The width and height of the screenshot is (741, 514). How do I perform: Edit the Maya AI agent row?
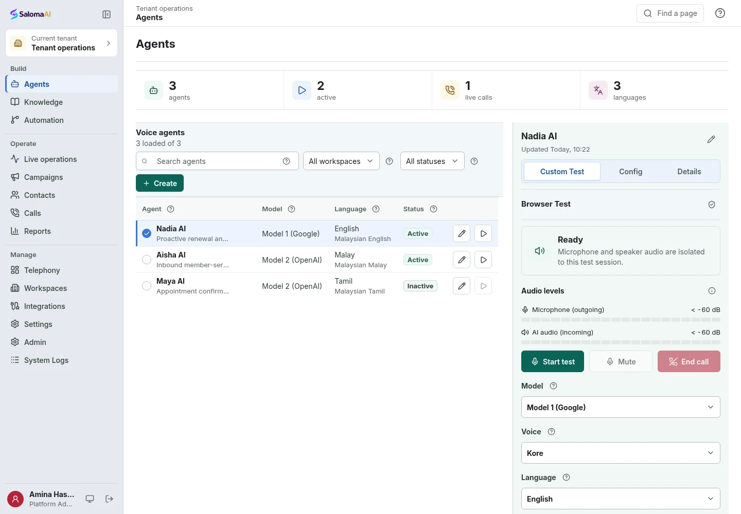[x=462, y=286]
